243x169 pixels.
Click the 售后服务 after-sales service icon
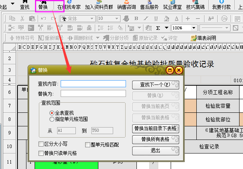149,5
